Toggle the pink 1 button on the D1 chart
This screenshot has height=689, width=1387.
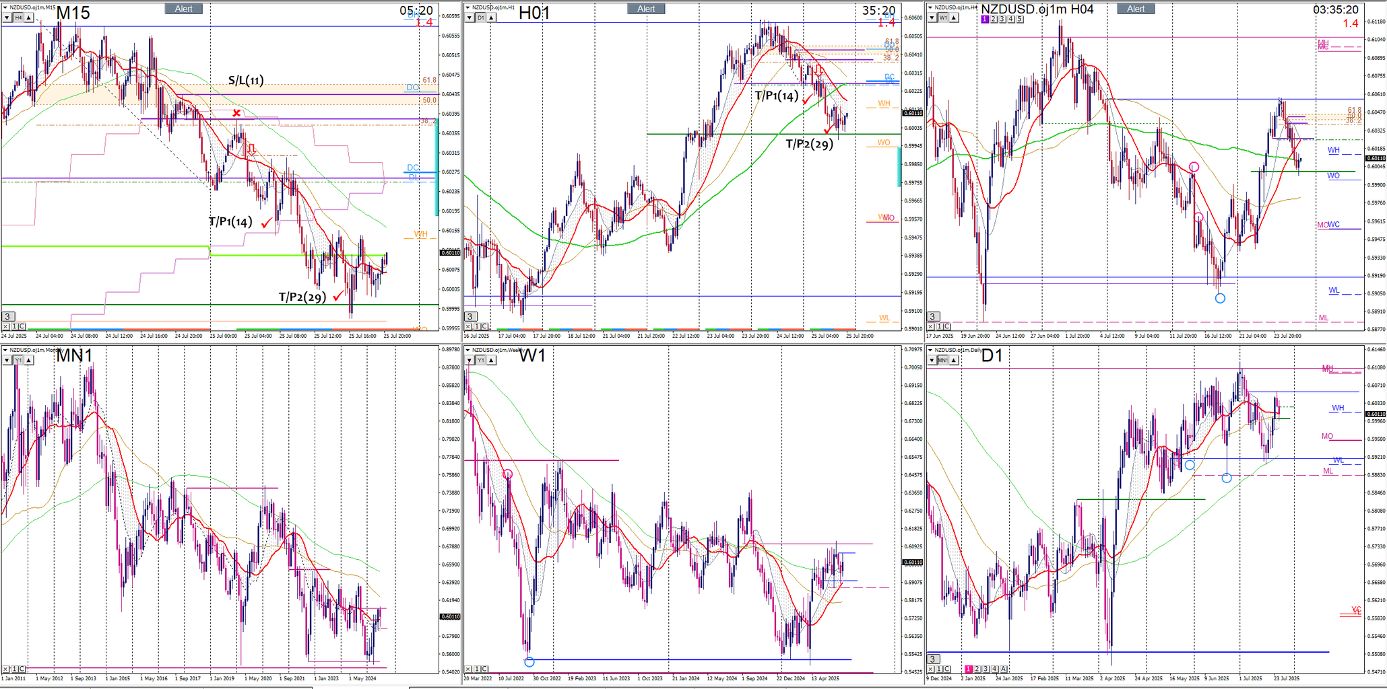(x=968, y=669)
